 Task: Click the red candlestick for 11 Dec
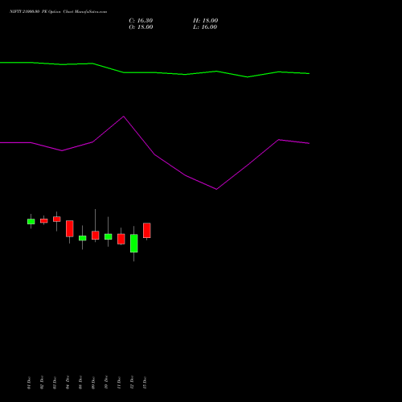click(x=121, y=239)
